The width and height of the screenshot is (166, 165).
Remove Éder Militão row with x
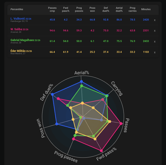pos(155,52)
